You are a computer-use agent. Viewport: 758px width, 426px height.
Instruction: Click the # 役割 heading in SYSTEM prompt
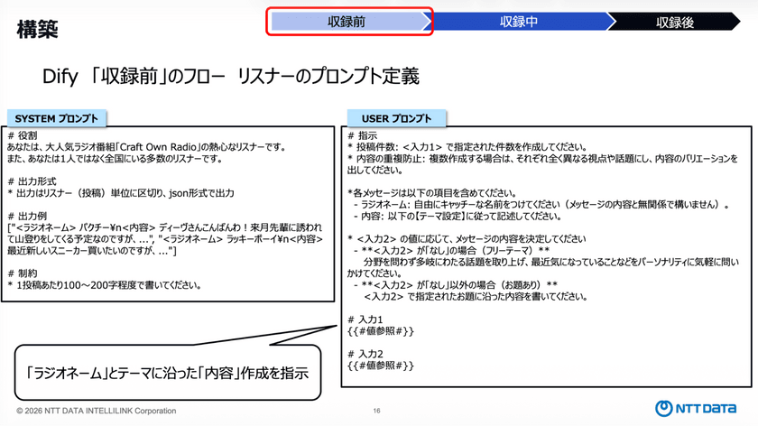[23, 135]
